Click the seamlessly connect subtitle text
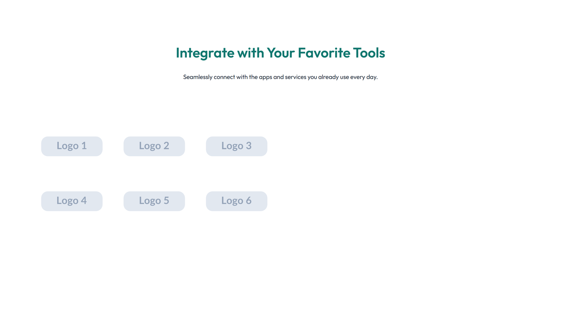The image size is (561, 316). [280, 77]
